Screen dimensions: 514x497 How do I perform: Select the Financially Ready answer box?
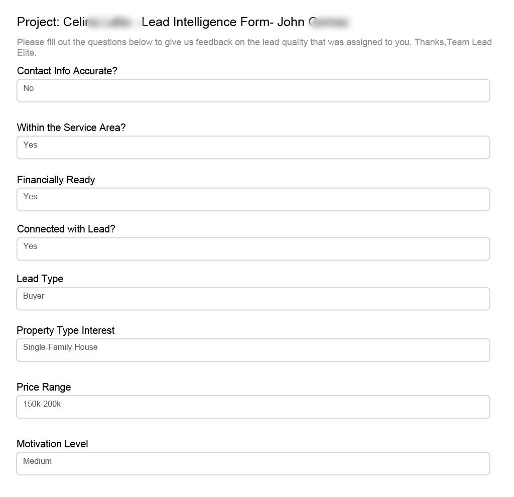click(253, 199)
